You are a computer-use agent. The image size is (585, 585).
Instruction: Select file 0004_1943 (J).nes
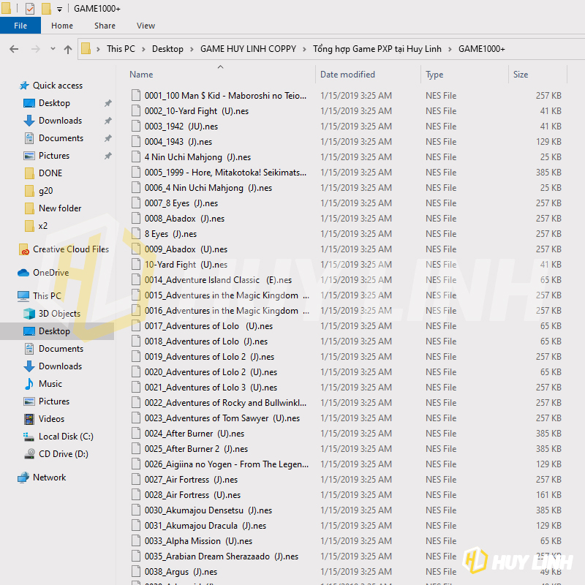point(178,141)
